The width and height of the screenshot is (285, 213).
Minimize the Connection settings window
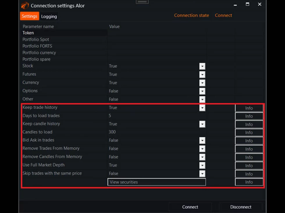click(235, 5)
